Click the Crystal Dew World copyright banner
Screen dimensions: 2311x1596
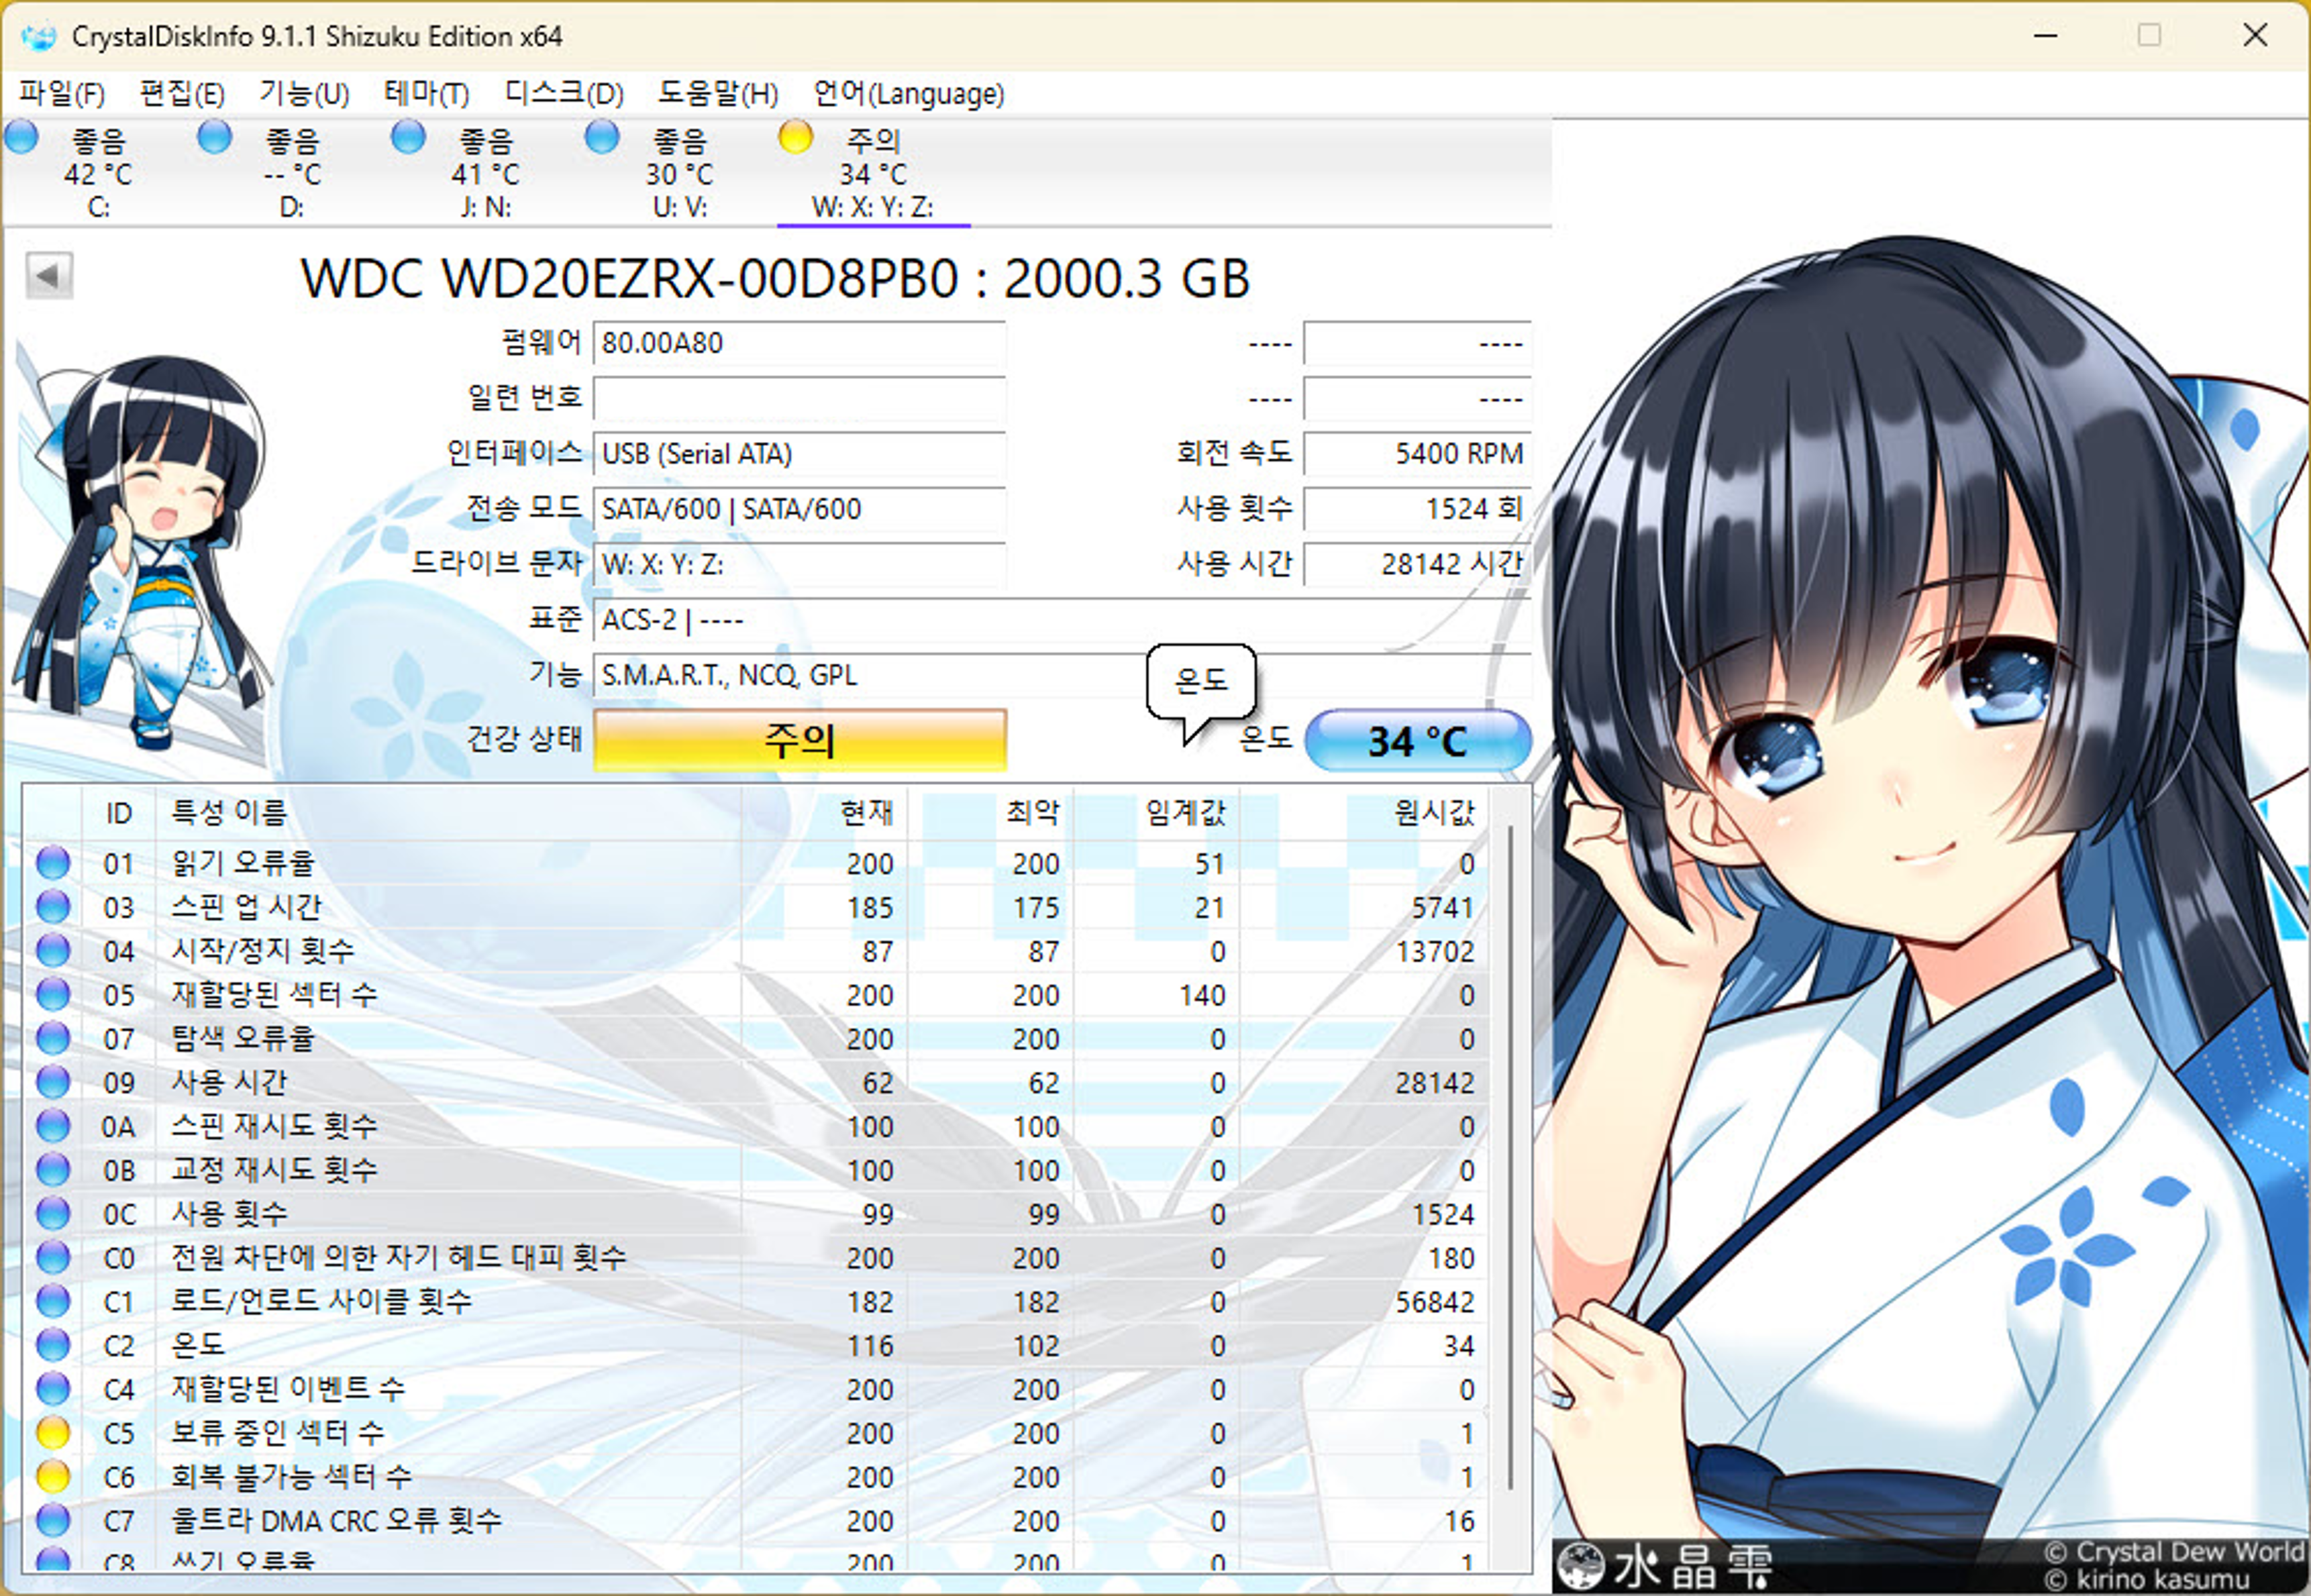(x=1930, y=1566)
